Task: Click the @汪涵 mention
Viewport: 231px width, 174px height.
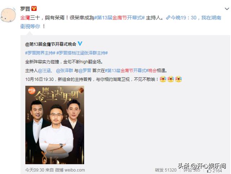Action: (44, 71)
